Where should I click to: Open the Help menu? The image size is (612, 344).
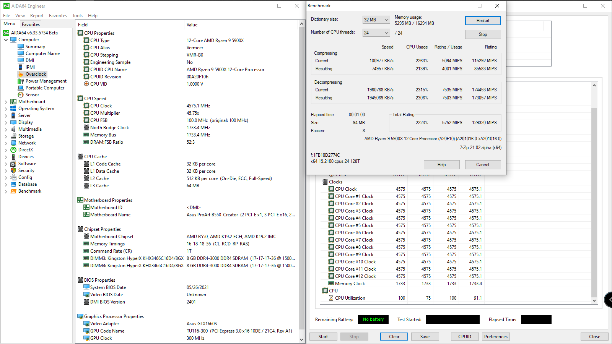(x=93, y=16)
